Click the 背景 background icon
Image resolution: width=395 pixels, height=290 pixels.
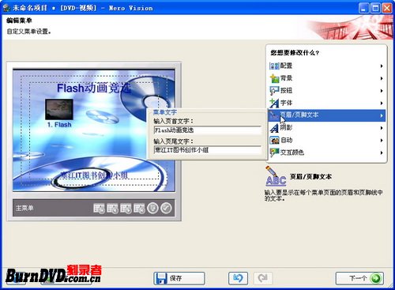point(274,78)
